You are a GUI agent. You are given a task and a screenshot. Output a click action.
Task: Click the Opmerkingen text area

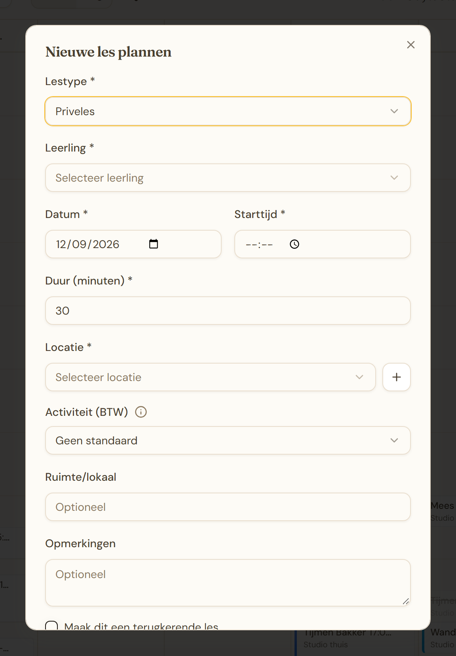(x=228, y=583)
